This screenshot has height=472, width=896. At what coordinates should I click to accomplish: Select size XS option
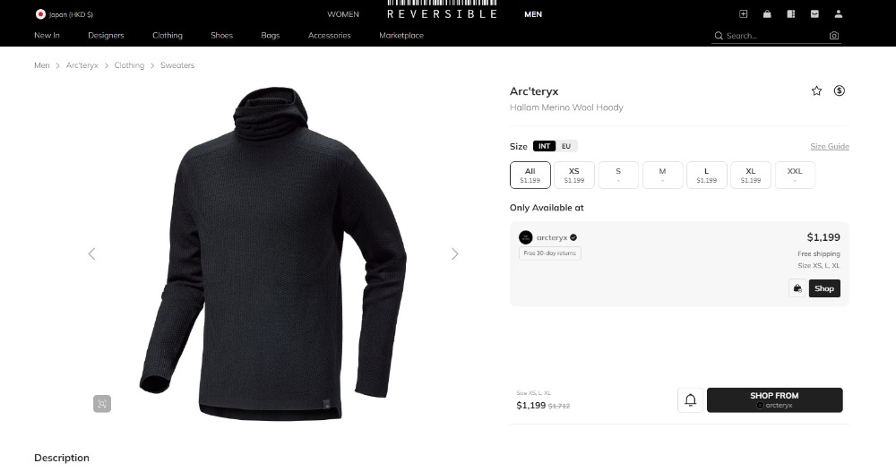[573, 175]
